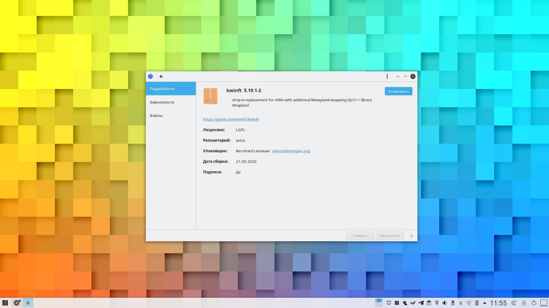Click the forward arrow next to Применить
The height and width of the screenshot is (308, 549).
[x=411, y=236]
